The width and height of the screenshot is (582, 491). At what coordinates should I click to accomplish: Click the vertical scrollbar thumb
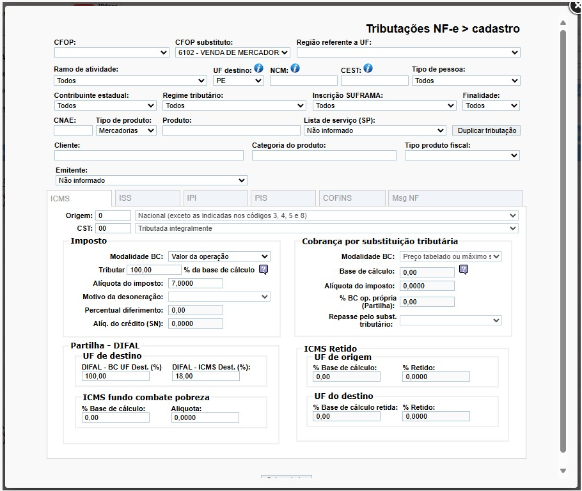563,241
